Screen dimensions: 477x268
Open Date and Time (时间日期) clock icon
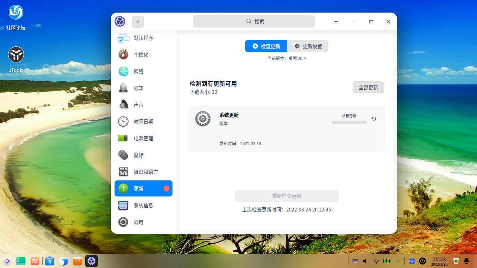[123, 122]
